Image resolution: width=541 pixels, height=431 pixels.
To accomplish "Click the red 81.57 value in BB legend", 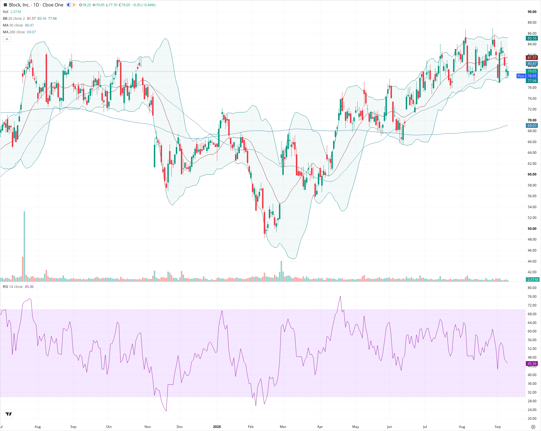I will (32, 18).
